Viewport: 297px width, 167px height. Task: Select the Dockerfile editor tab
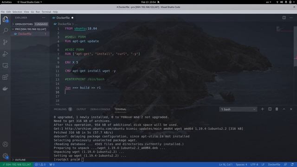point(63,18)
